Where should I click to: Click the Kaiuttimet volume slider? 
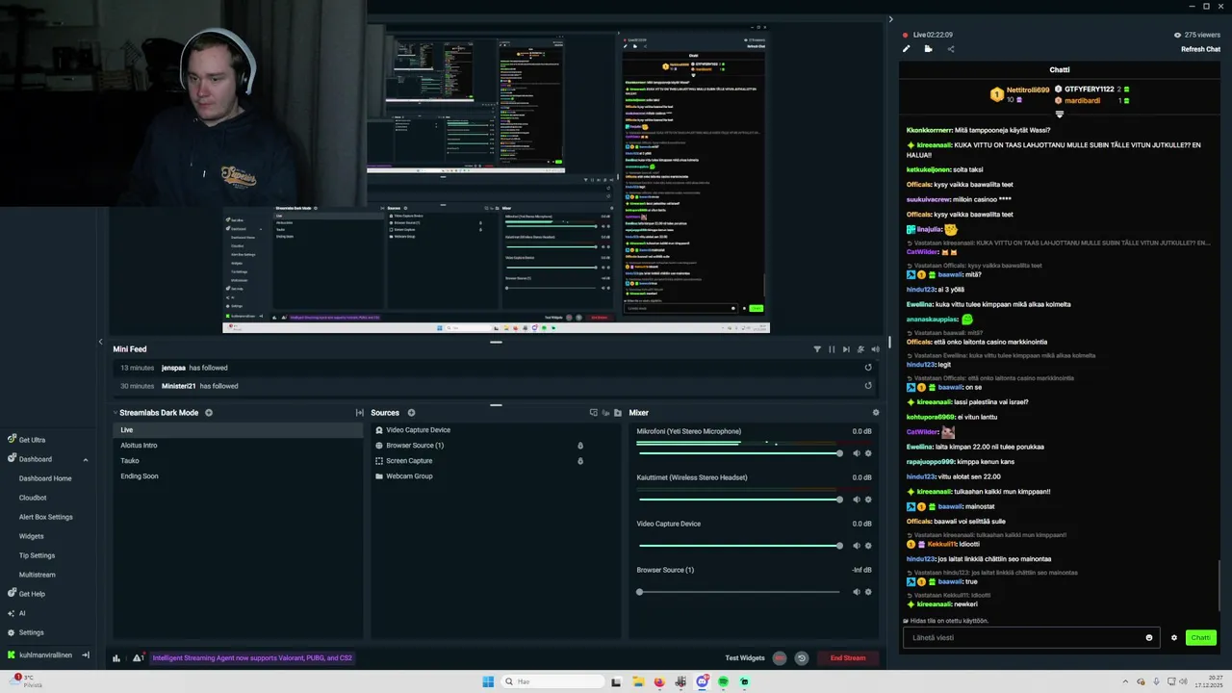[739, 500]
